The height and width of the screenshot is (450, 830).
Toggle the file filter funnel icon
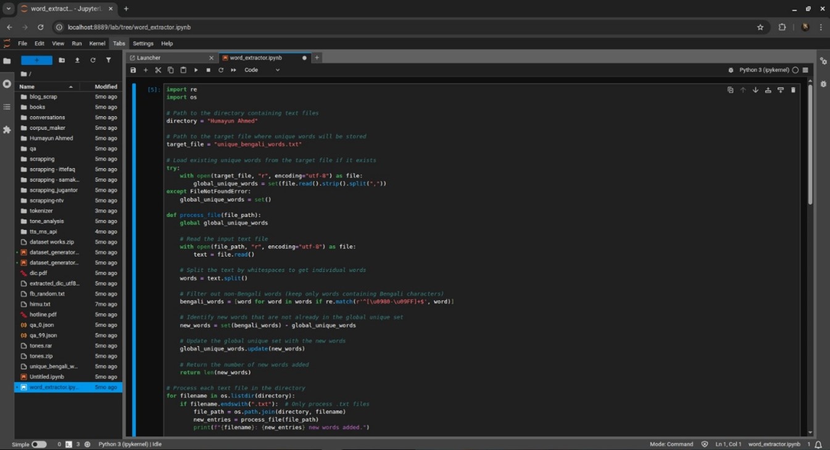[x=109, y=60]
